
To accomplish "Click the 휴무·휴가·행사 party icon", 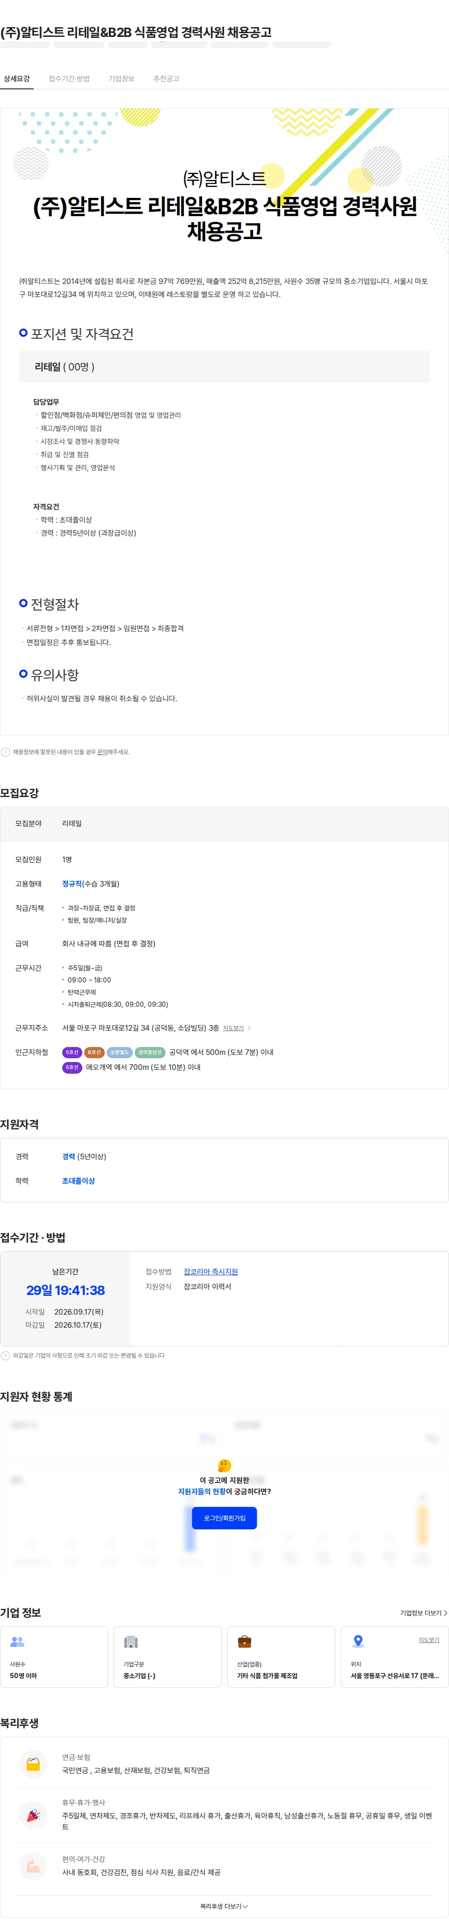I will [33, 1815].
